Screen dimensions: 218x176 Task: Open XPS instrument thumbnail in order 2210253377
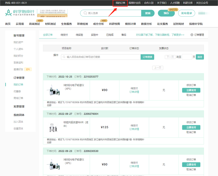click(53, 90)
